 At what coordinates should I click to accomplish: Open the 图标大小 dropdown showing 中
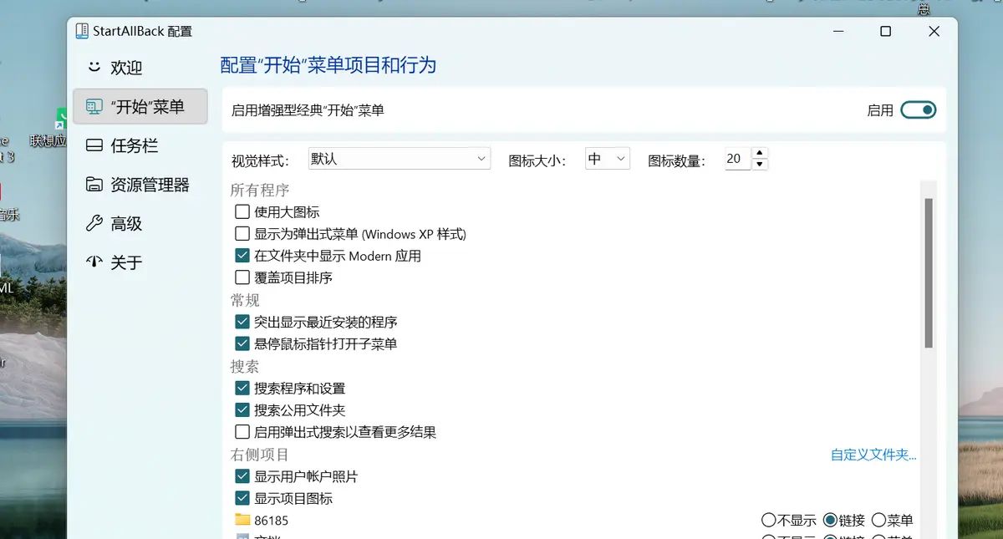pos(607,158)
